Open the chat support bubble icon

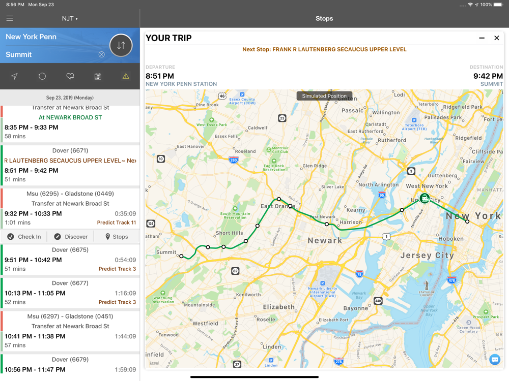[495, 359]
